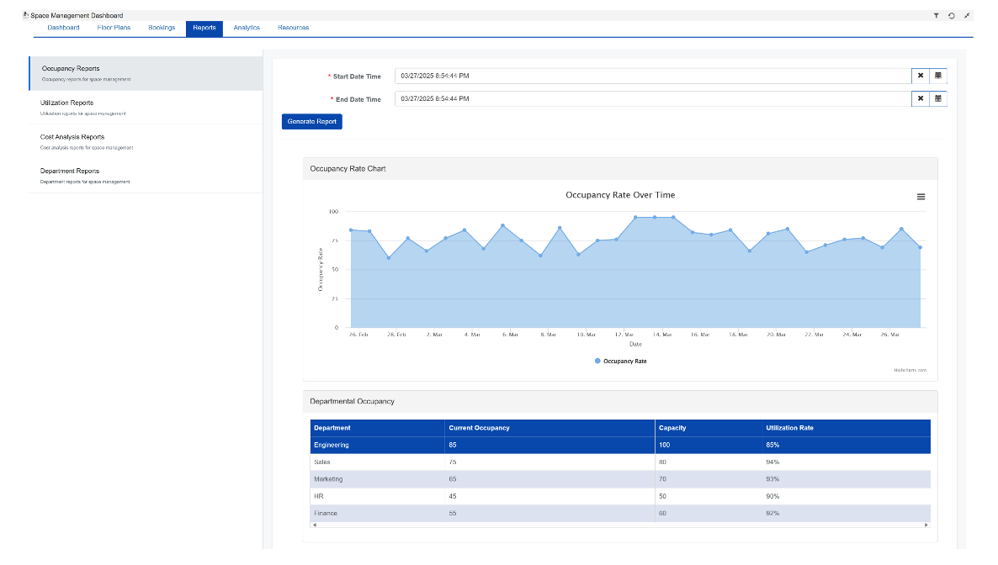Select Utilization Reports in the sidebar
Viewport: 998px width, 565px height.
tap(66, 103)
